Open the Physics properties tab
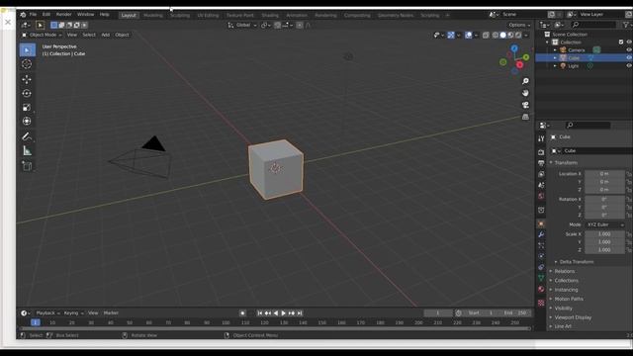 [541, 256]
